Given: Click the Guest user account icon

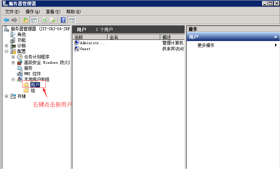Looking at the screenshot, I should (77, 49).
